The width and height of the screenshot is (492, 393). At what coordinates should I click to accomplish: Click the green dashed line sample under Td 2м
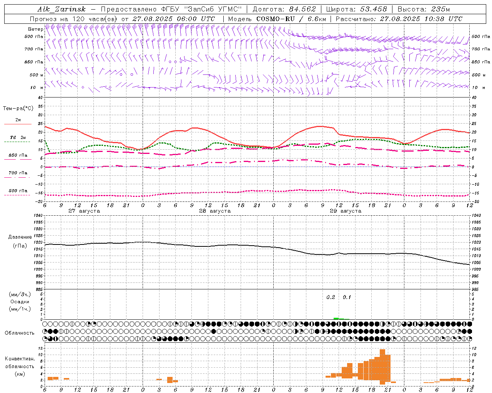tap(18, 142)
